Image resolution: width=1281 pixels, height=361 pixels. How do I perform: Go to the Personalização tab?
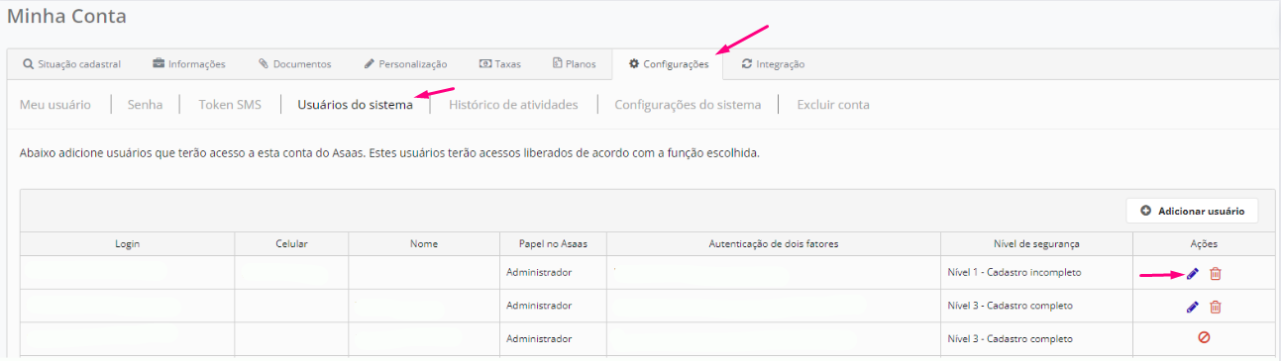405,64
